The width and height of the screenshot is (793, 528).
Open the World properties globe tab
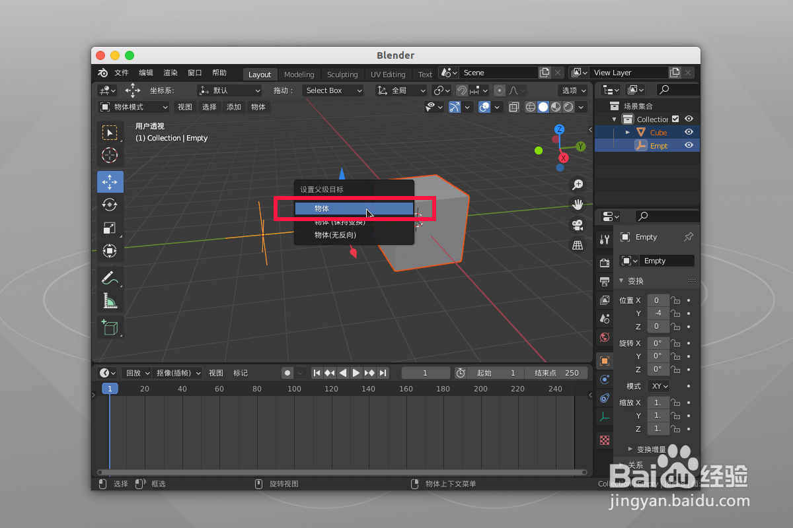[x=604, y=337]
